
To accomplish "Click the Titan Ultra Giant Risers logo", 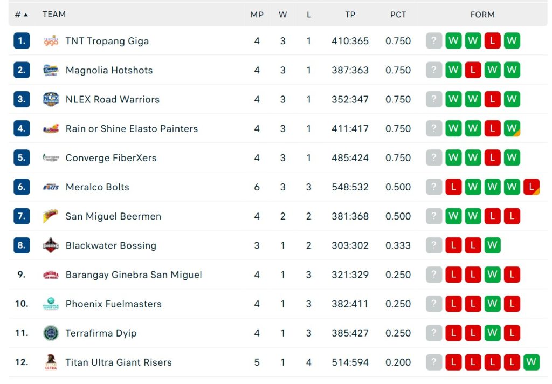I will click(51, 362).
